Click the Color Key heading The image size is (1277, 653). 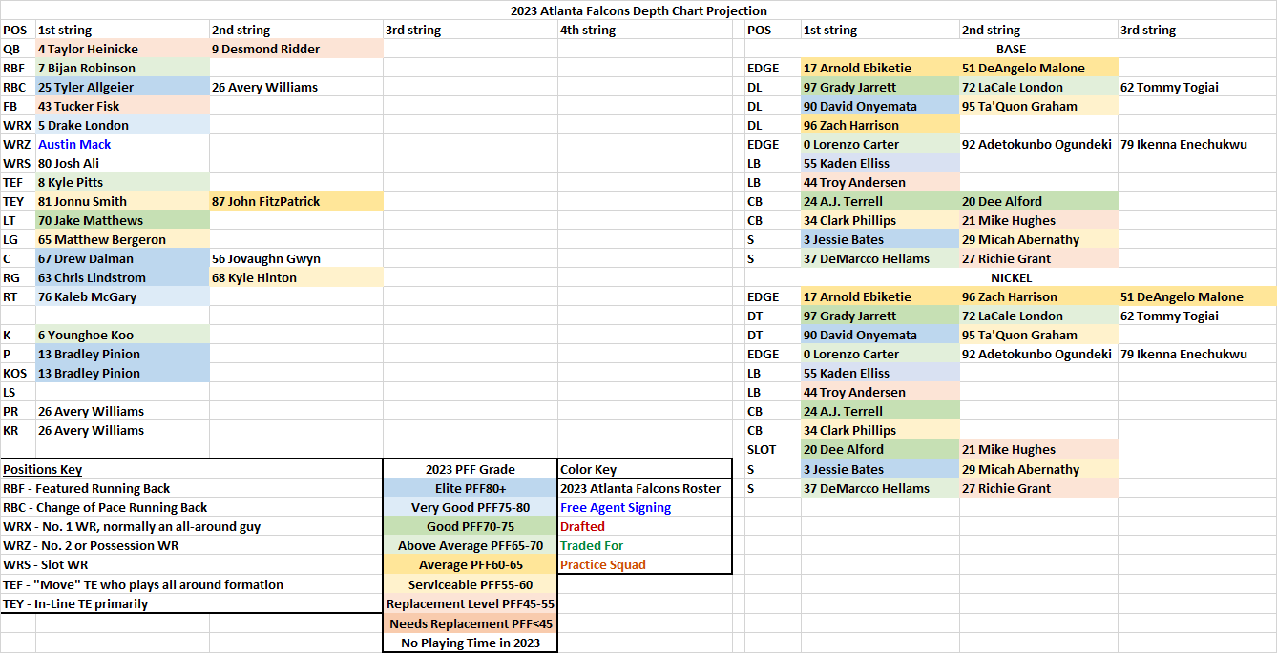(589, 469)
